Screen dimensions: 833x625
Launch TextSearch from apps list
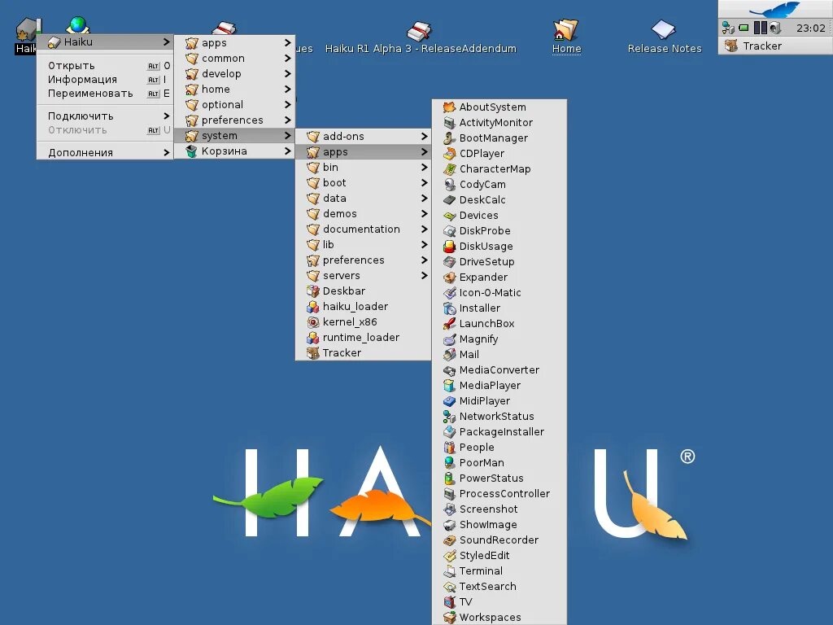click(499, 586)
